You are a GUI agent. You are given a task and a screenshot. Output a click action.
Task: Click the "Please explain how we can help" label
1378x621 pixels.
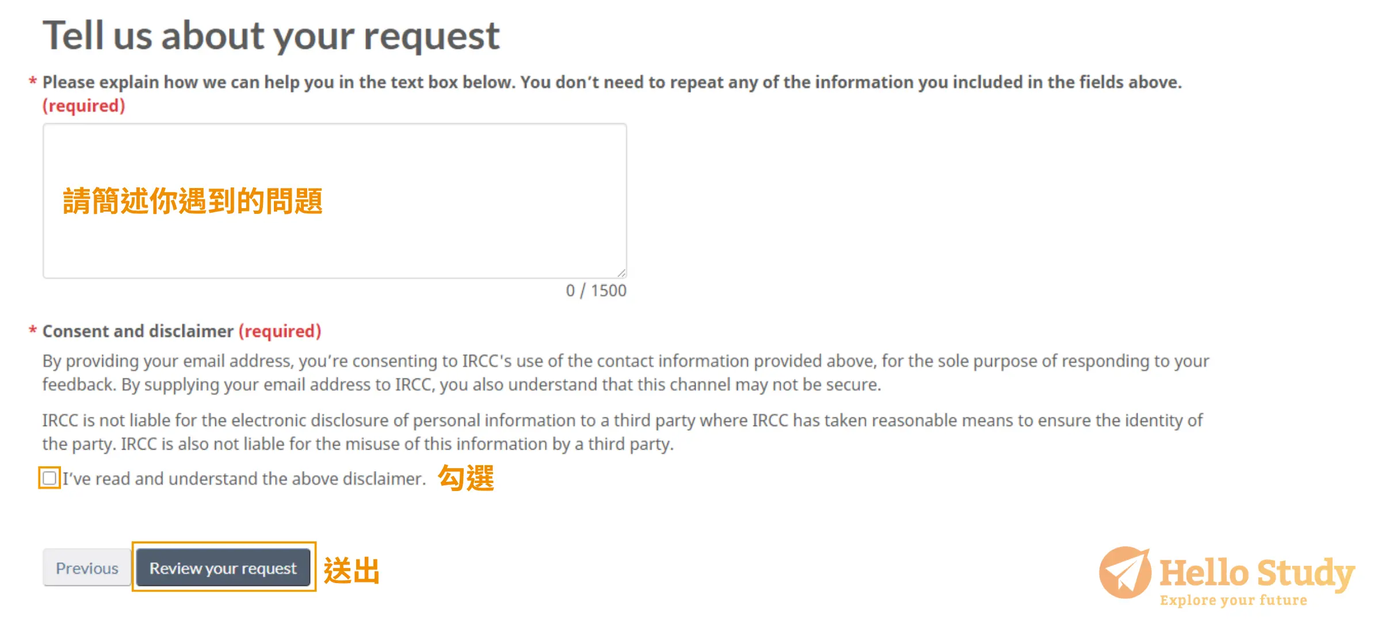(612, 82)
